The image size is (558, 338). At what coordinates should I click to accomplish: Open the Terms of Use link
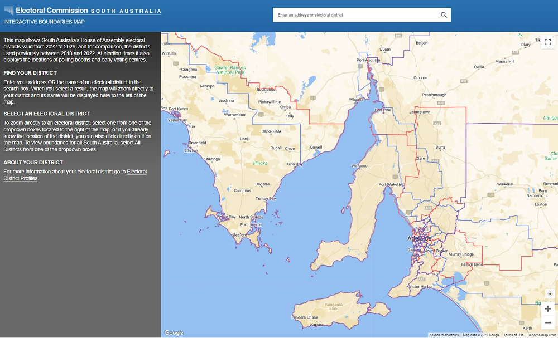(x=513, y=335)
